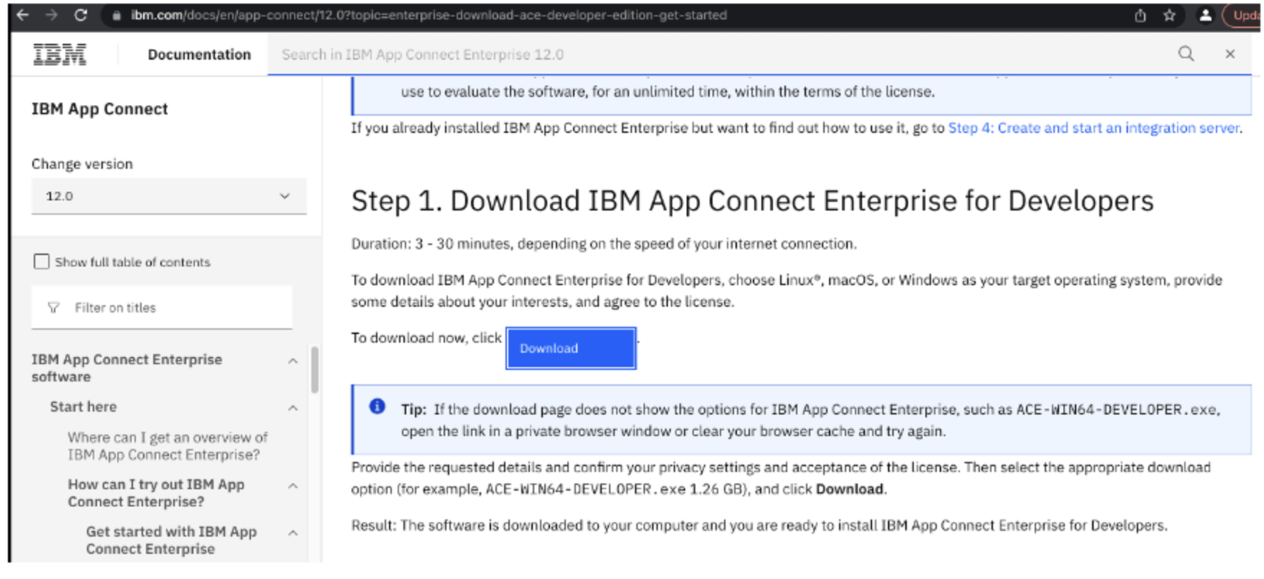The width and height of the screenshot is (1264, 579).
Task: Click the Filter on titles input field
Action: point(162,307)
